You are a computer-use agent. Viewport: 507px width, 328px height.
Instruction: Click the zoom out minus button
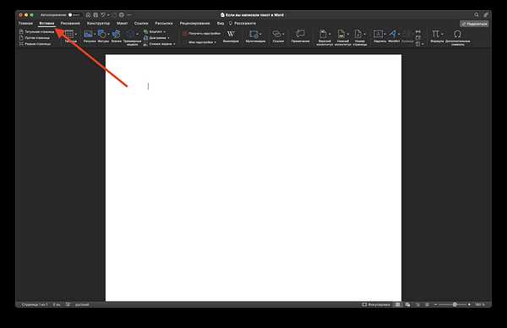[x=435, y=304]
